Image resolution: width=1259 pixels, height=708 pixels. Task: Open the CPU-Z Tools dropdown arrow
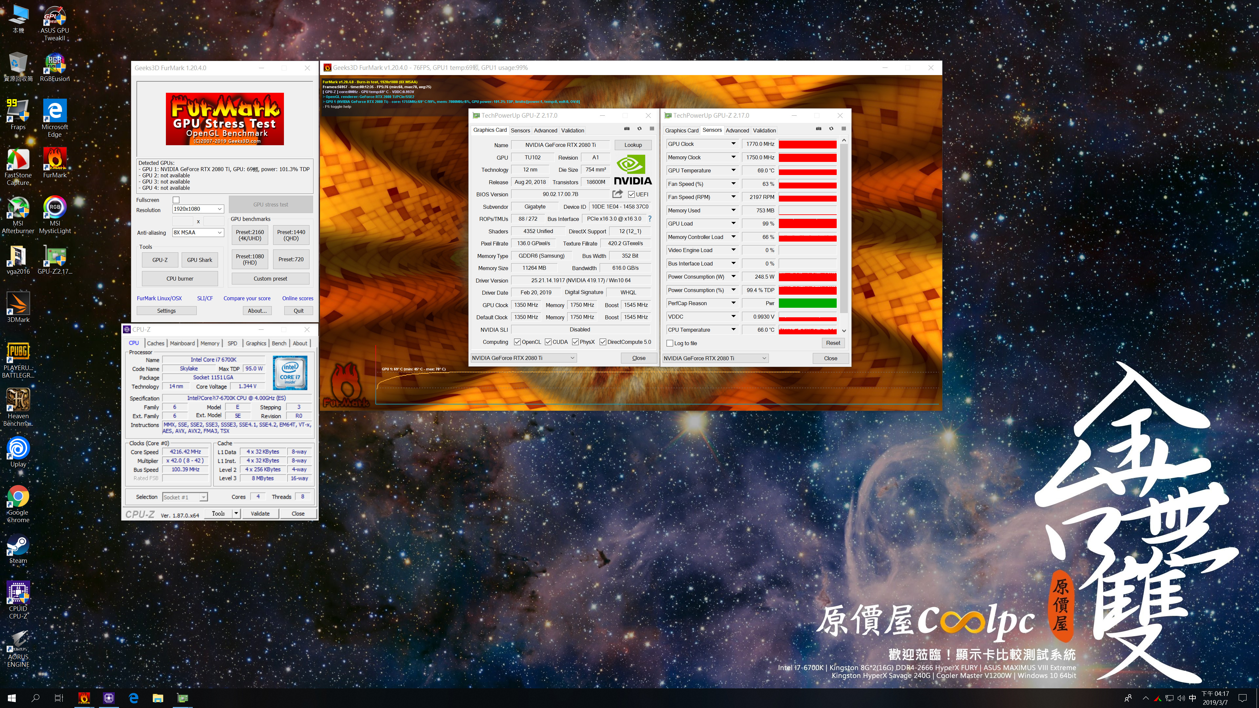236,514
